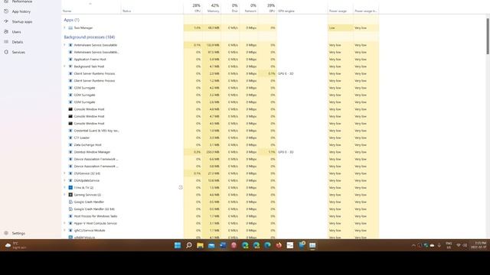
Task: Open the weather widget on taskbar
Action: (15, 245)
